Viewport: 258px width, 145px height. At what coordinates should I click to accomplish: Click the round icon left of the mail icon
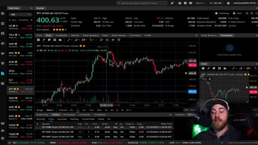click(x=185, y=3)
